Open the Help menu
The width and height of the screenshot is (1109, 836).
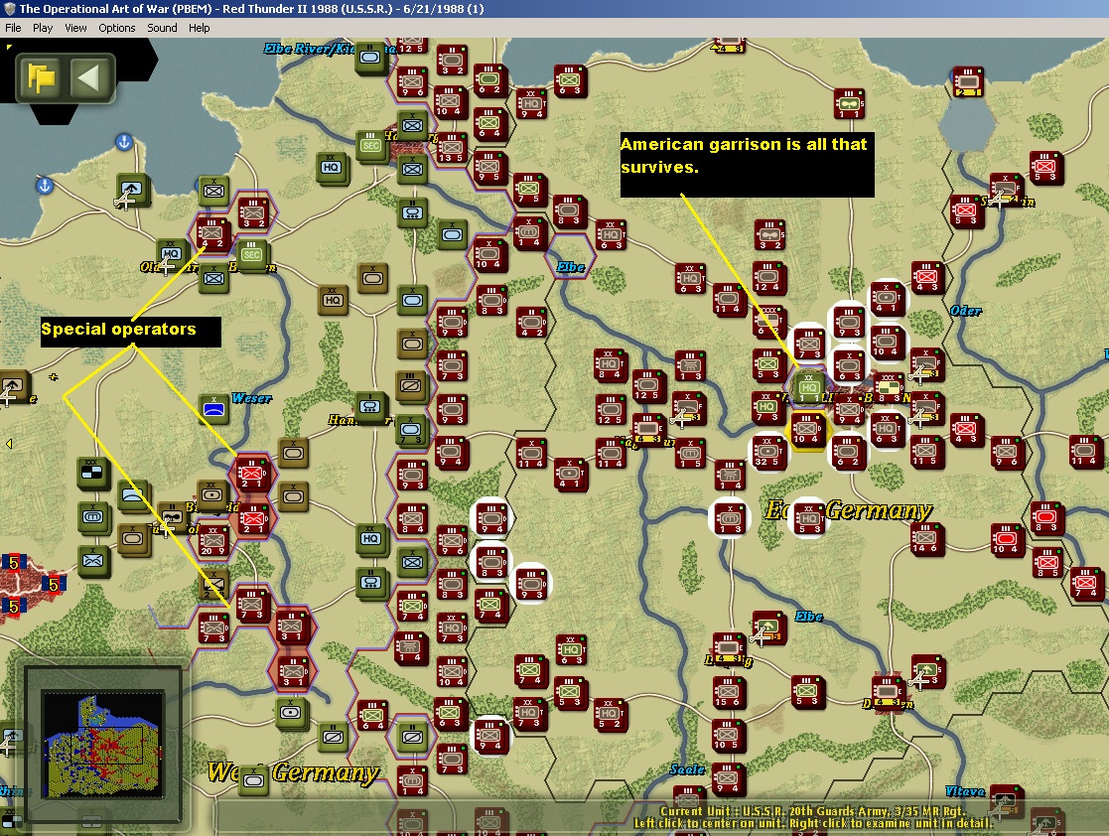coord(199,28)
